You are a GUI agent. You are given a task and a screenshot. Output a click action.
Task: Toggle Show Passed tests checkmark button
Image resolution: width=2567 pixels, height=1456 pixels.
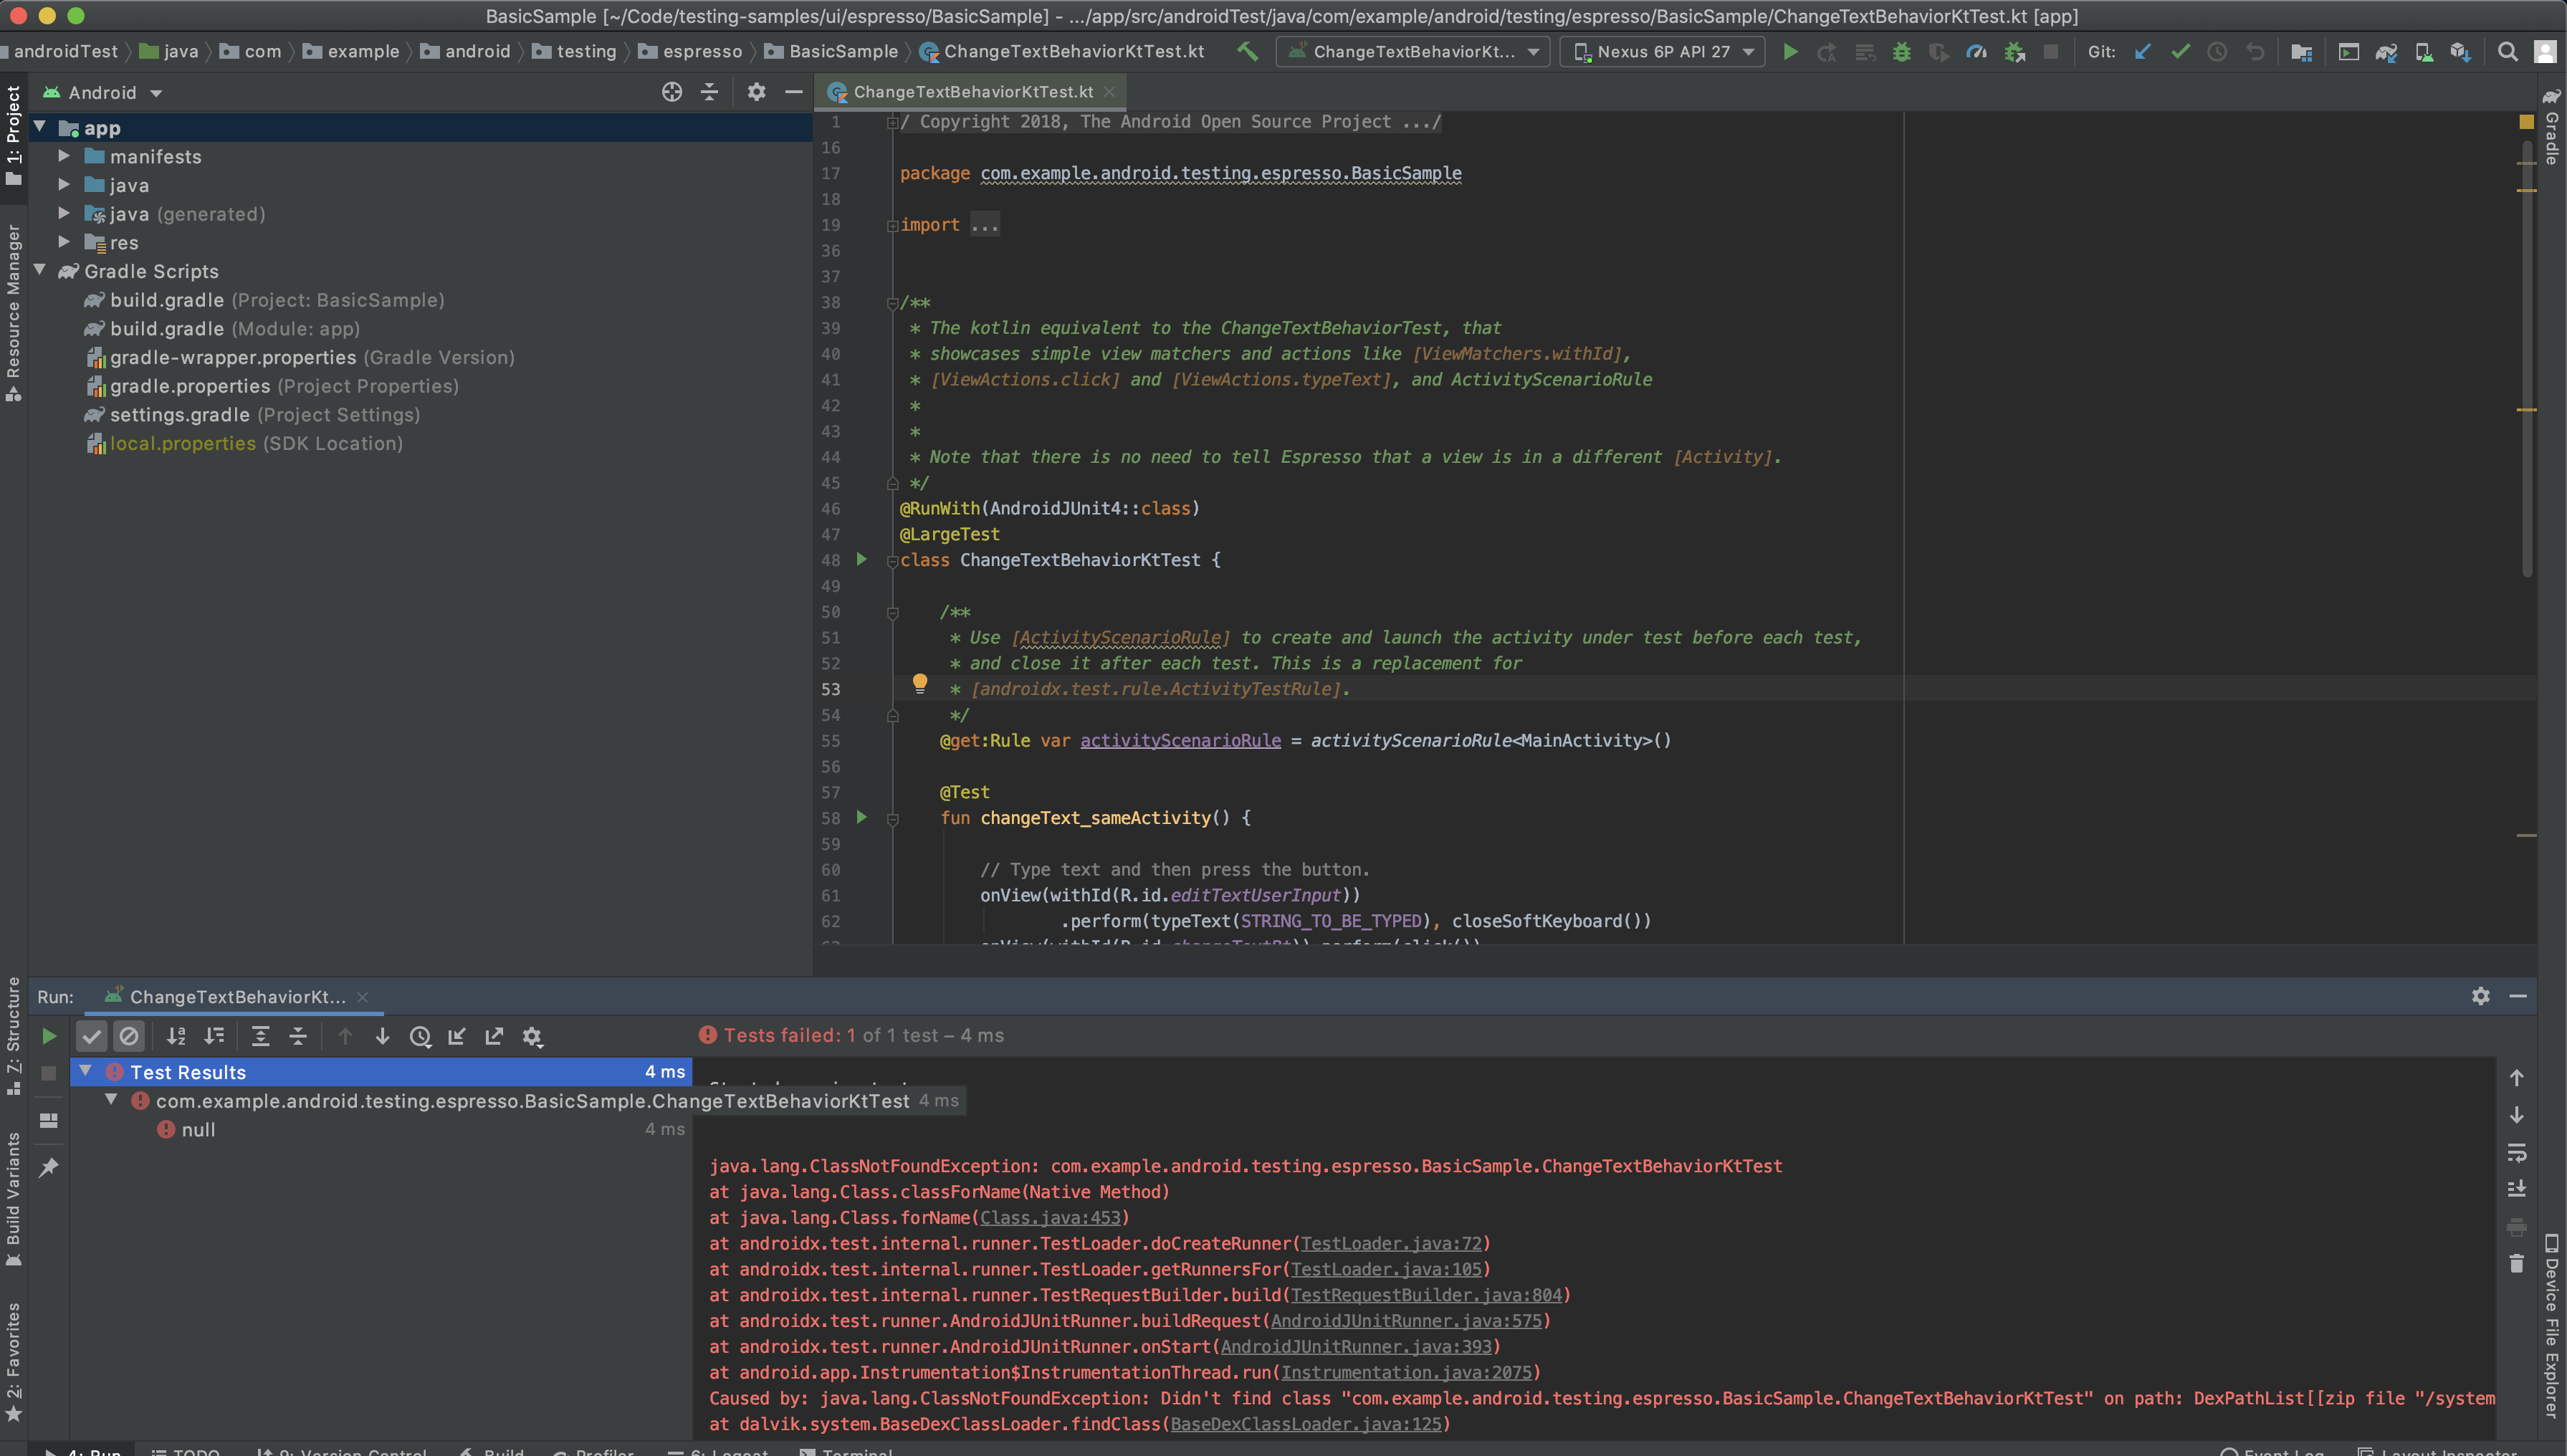click(x=91, y=1036)
